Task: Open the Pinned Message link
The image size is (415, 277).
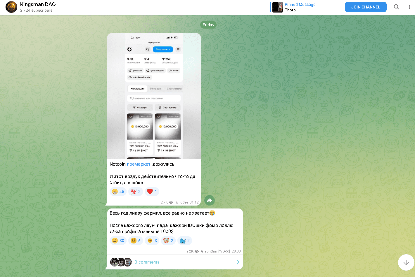Action: click(x=300, y=4)
